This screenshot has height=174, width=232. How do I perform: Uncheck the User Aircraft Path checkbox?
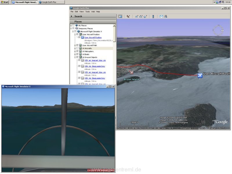77,45
